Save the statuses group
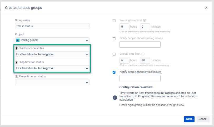The height and width of the screenshot is (127, 214). click(x=189, y=119)
